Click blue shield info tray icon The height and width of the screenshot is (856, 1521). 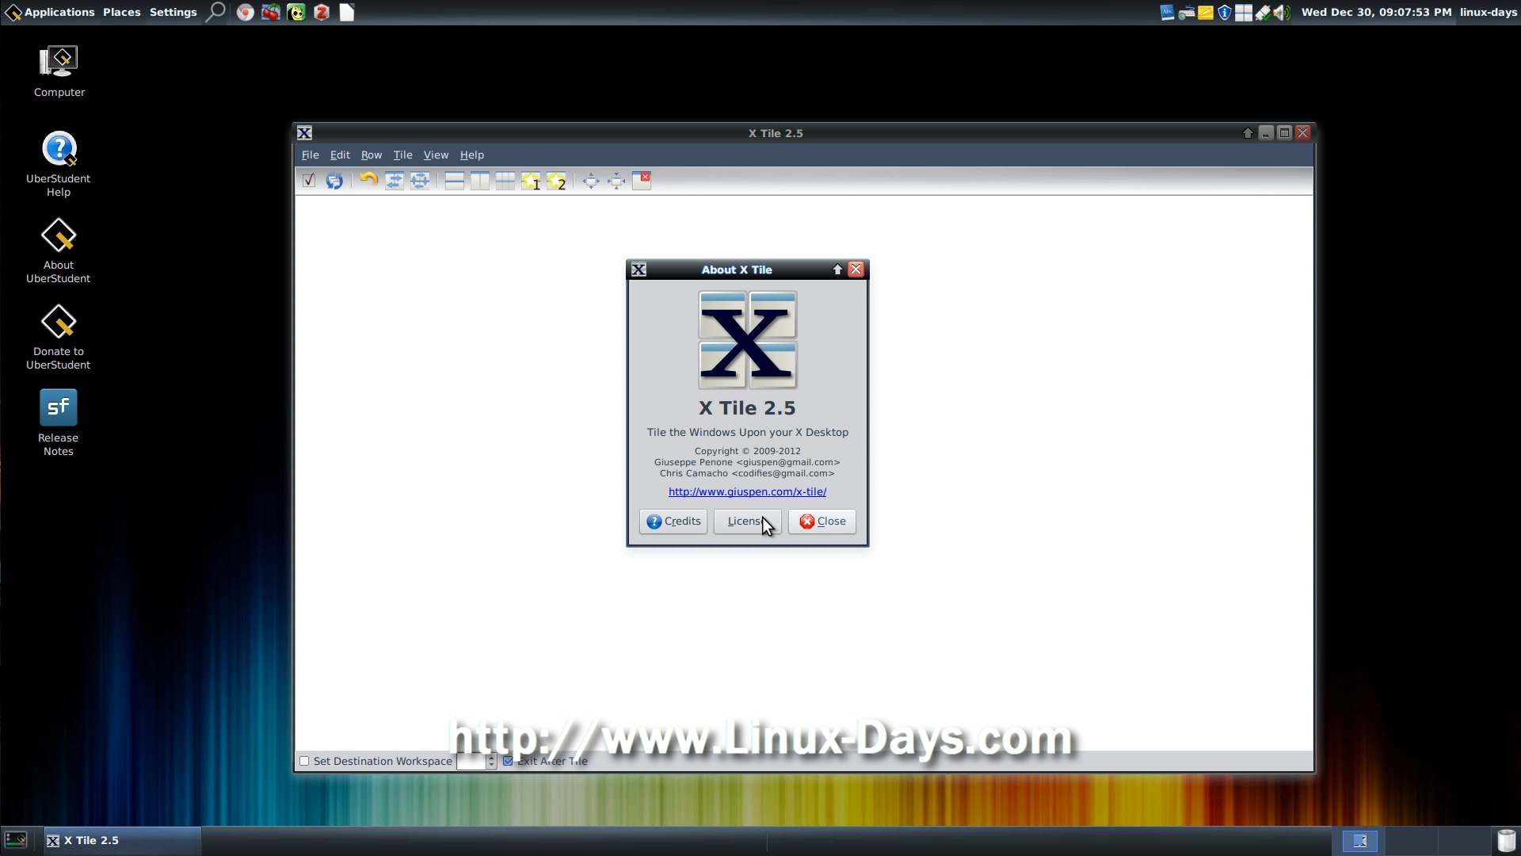(x=1224, y=12)
